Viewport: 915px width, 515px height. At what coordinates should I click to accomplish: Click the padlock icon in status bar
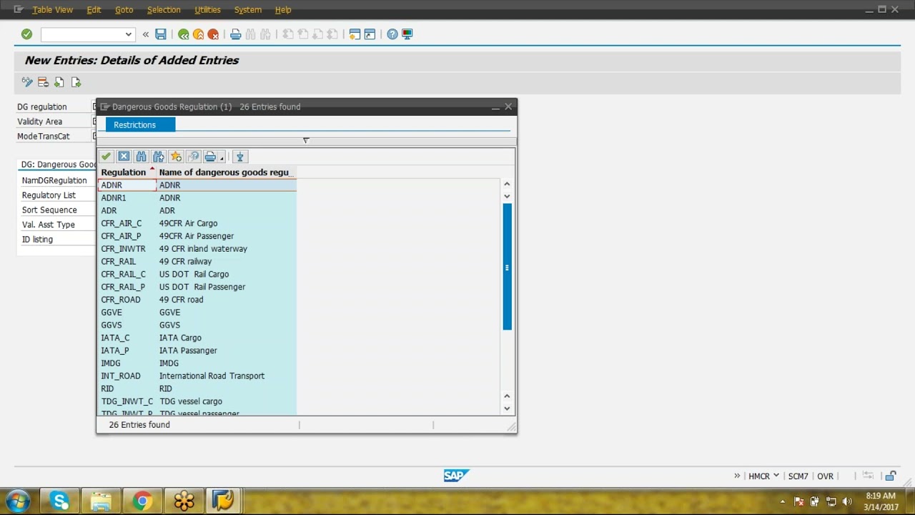click(891, 476)
